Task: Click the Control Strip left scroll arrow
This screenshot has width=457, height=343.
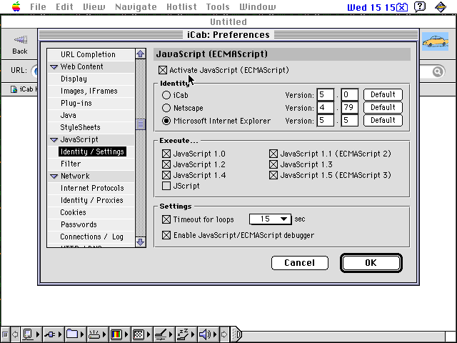Action: click(x=15, y=334)
